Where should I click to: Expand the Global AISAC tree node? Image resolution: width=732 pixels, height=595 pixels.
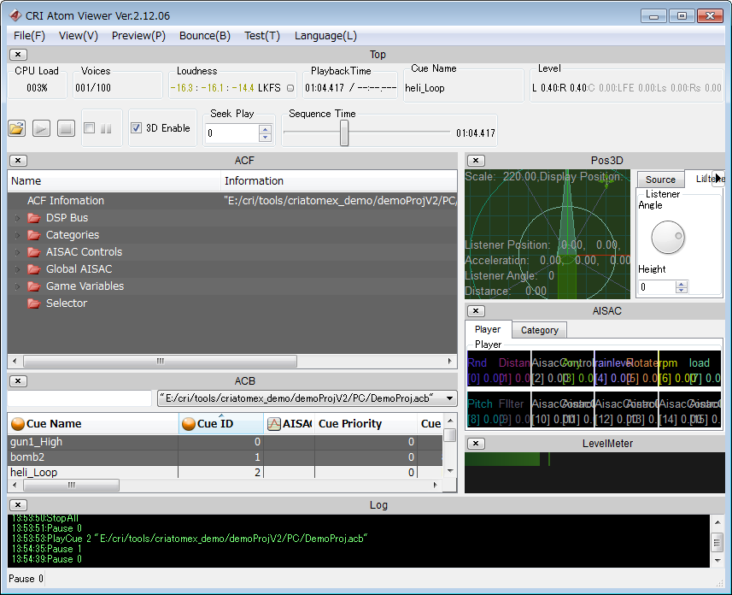click(17, 268)
